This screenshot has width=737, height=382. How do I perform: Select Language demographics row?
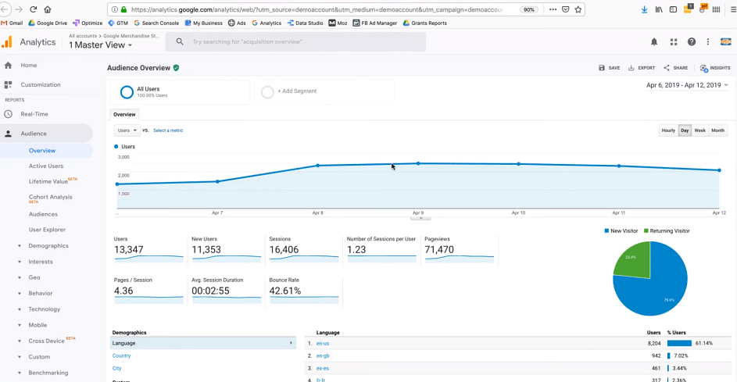point(203,344)
